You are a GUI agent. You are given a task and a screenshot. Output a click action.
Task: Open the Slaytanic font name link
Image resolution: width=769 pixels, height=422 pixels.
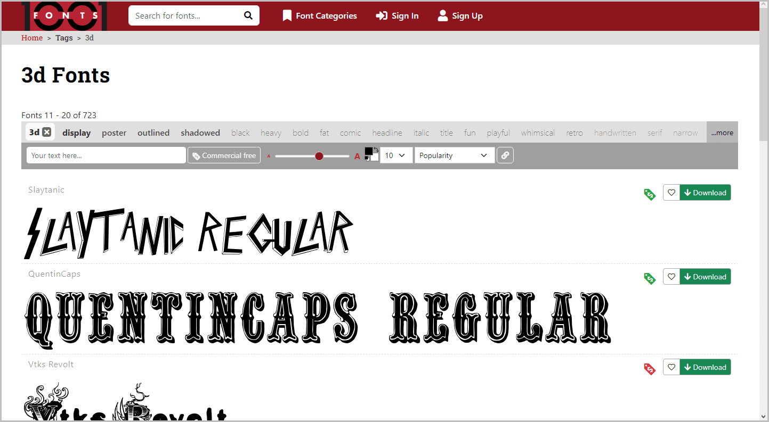tap(46, 190)
